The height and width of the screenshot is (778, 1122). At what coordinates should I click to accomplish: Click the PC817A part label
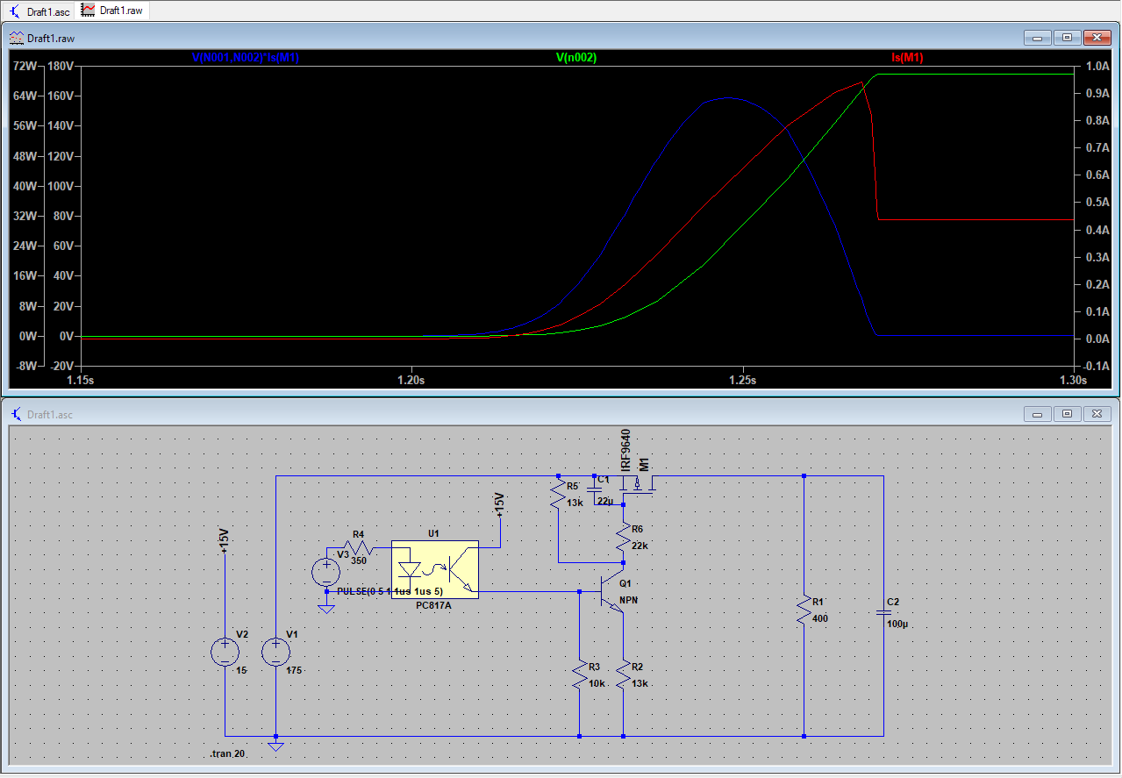[x=433, y=606]
